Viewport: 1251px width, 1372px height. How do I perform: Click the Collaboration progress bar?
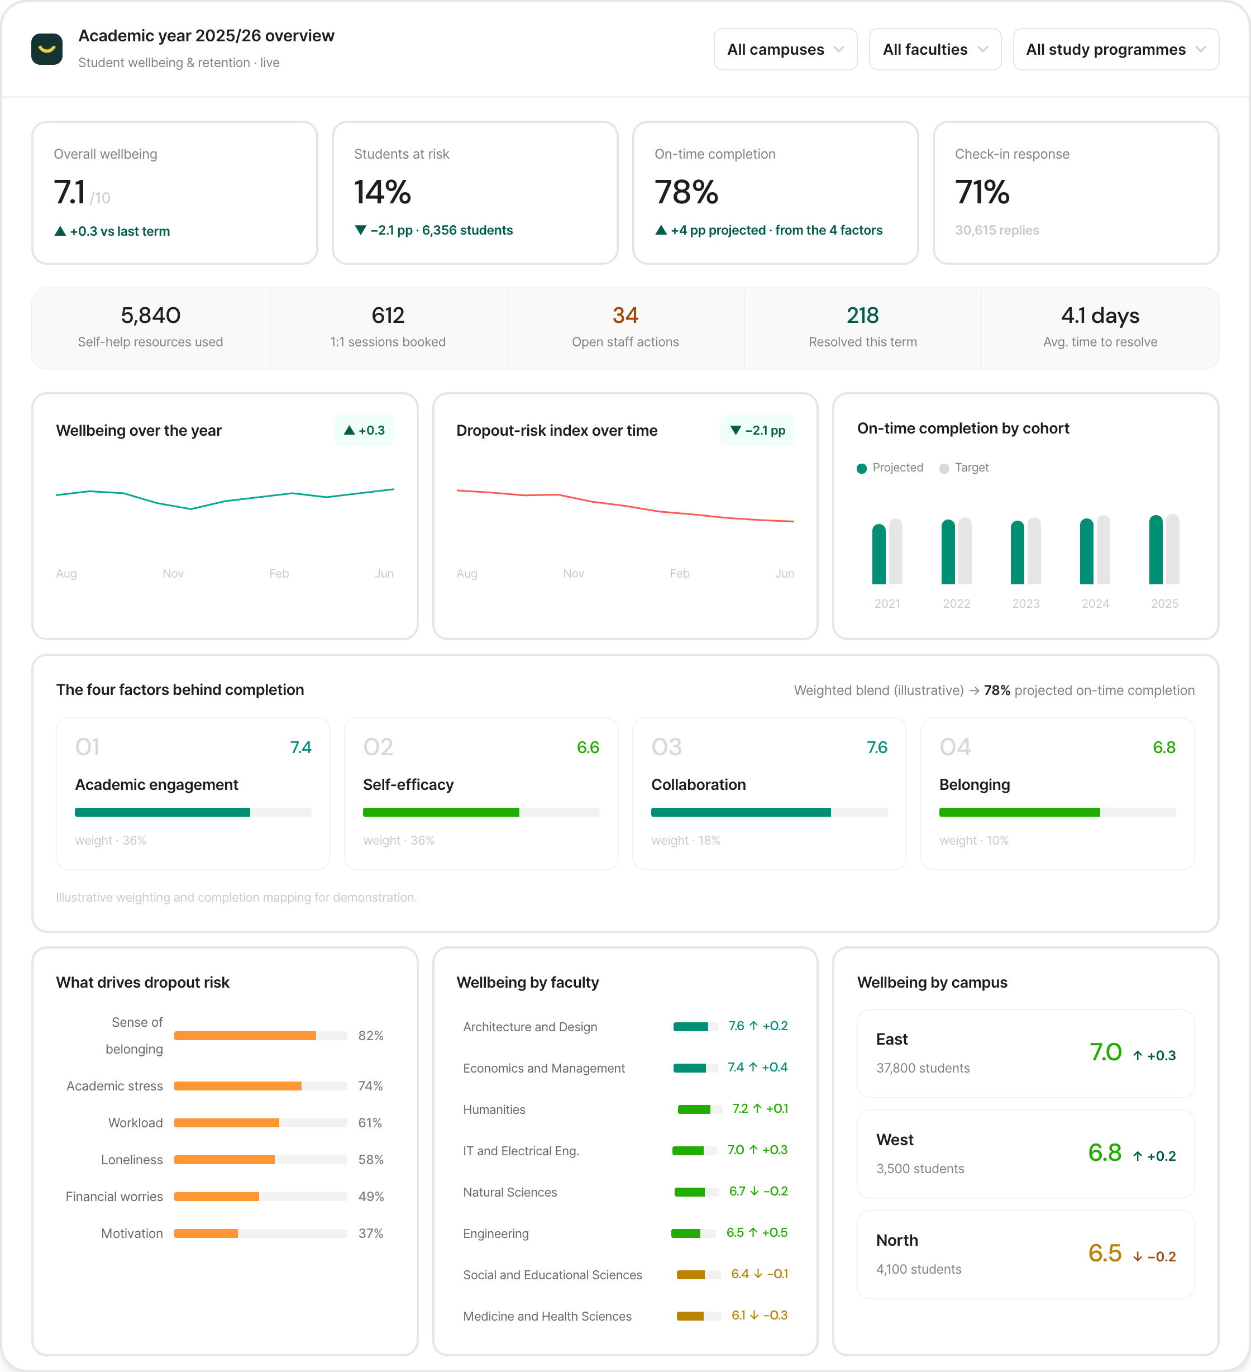point(770,812)
